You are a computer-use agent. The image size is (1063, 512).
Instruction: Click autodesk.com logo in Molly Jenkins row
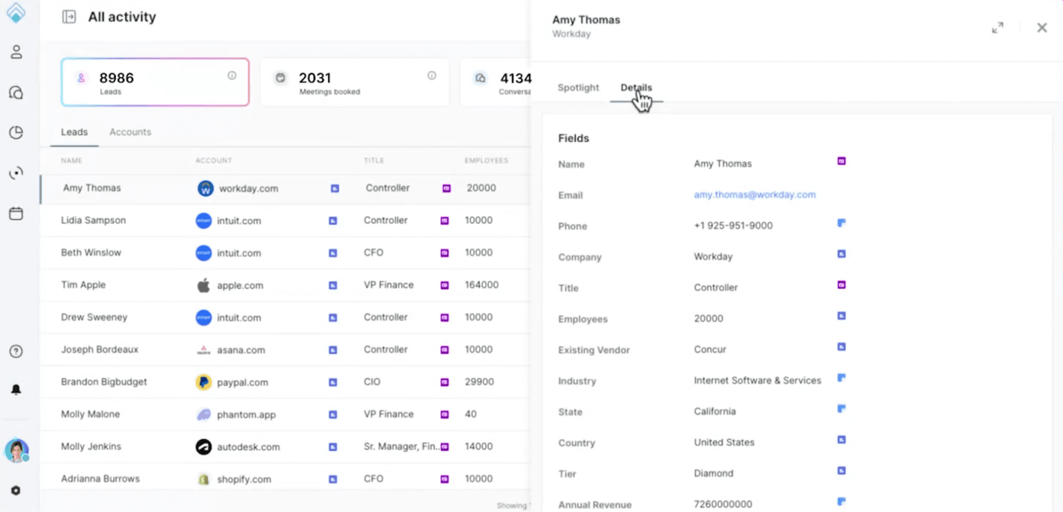[x=203, y=447]
